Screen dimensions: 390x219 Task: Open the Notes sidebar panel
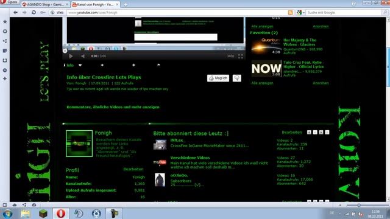(5, 50)
